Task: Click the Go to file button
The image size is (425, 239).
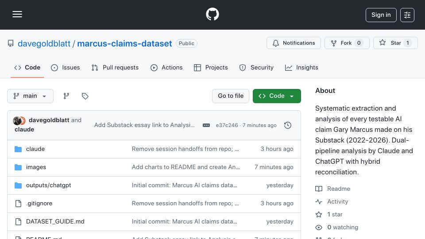Action: pos(231,96)
